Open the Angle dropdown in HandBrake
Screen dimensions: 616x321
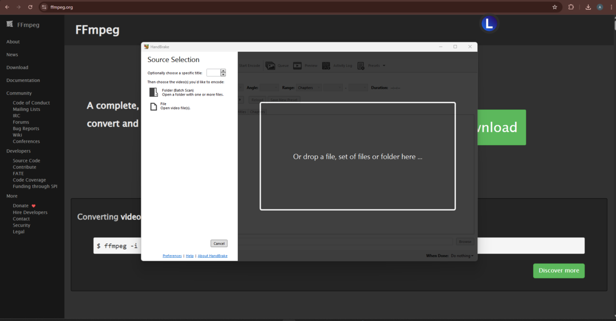[x=269, y=88]
